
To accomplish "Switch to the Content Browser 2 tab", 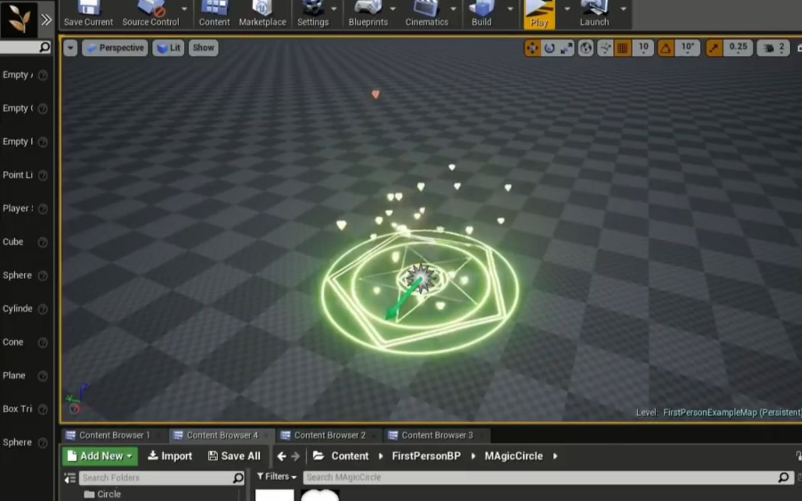I will pos(329,435).
